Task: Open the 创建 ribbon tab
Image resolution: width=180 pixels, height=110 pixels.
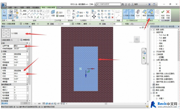Action: (x=10, y=7)
